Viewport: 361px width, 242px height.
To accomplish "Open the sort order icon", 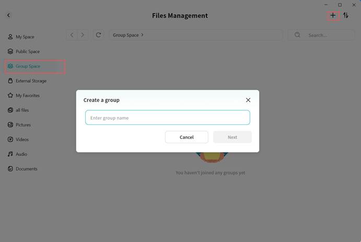I will (x=346, y=16).
